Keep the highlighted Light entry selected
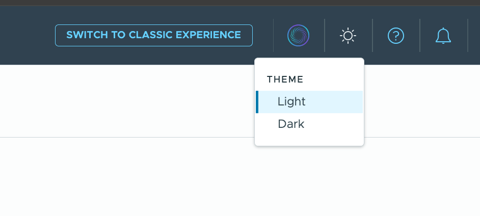Viewport: 480px width, 216px height. click(x=309, y=102)
